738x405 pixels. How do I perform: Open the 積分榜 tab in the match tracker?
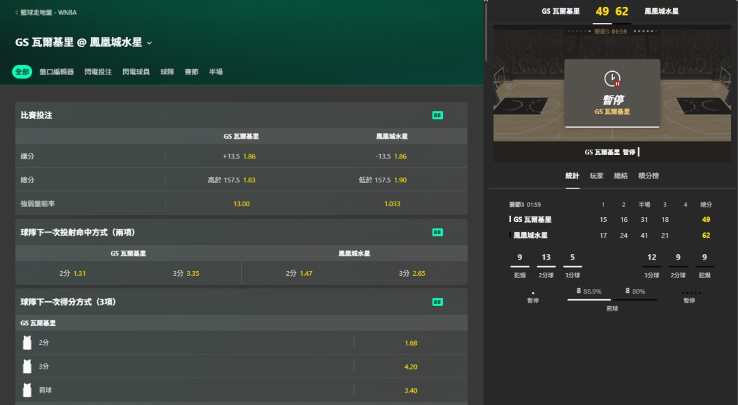click(x=648, y=176)
